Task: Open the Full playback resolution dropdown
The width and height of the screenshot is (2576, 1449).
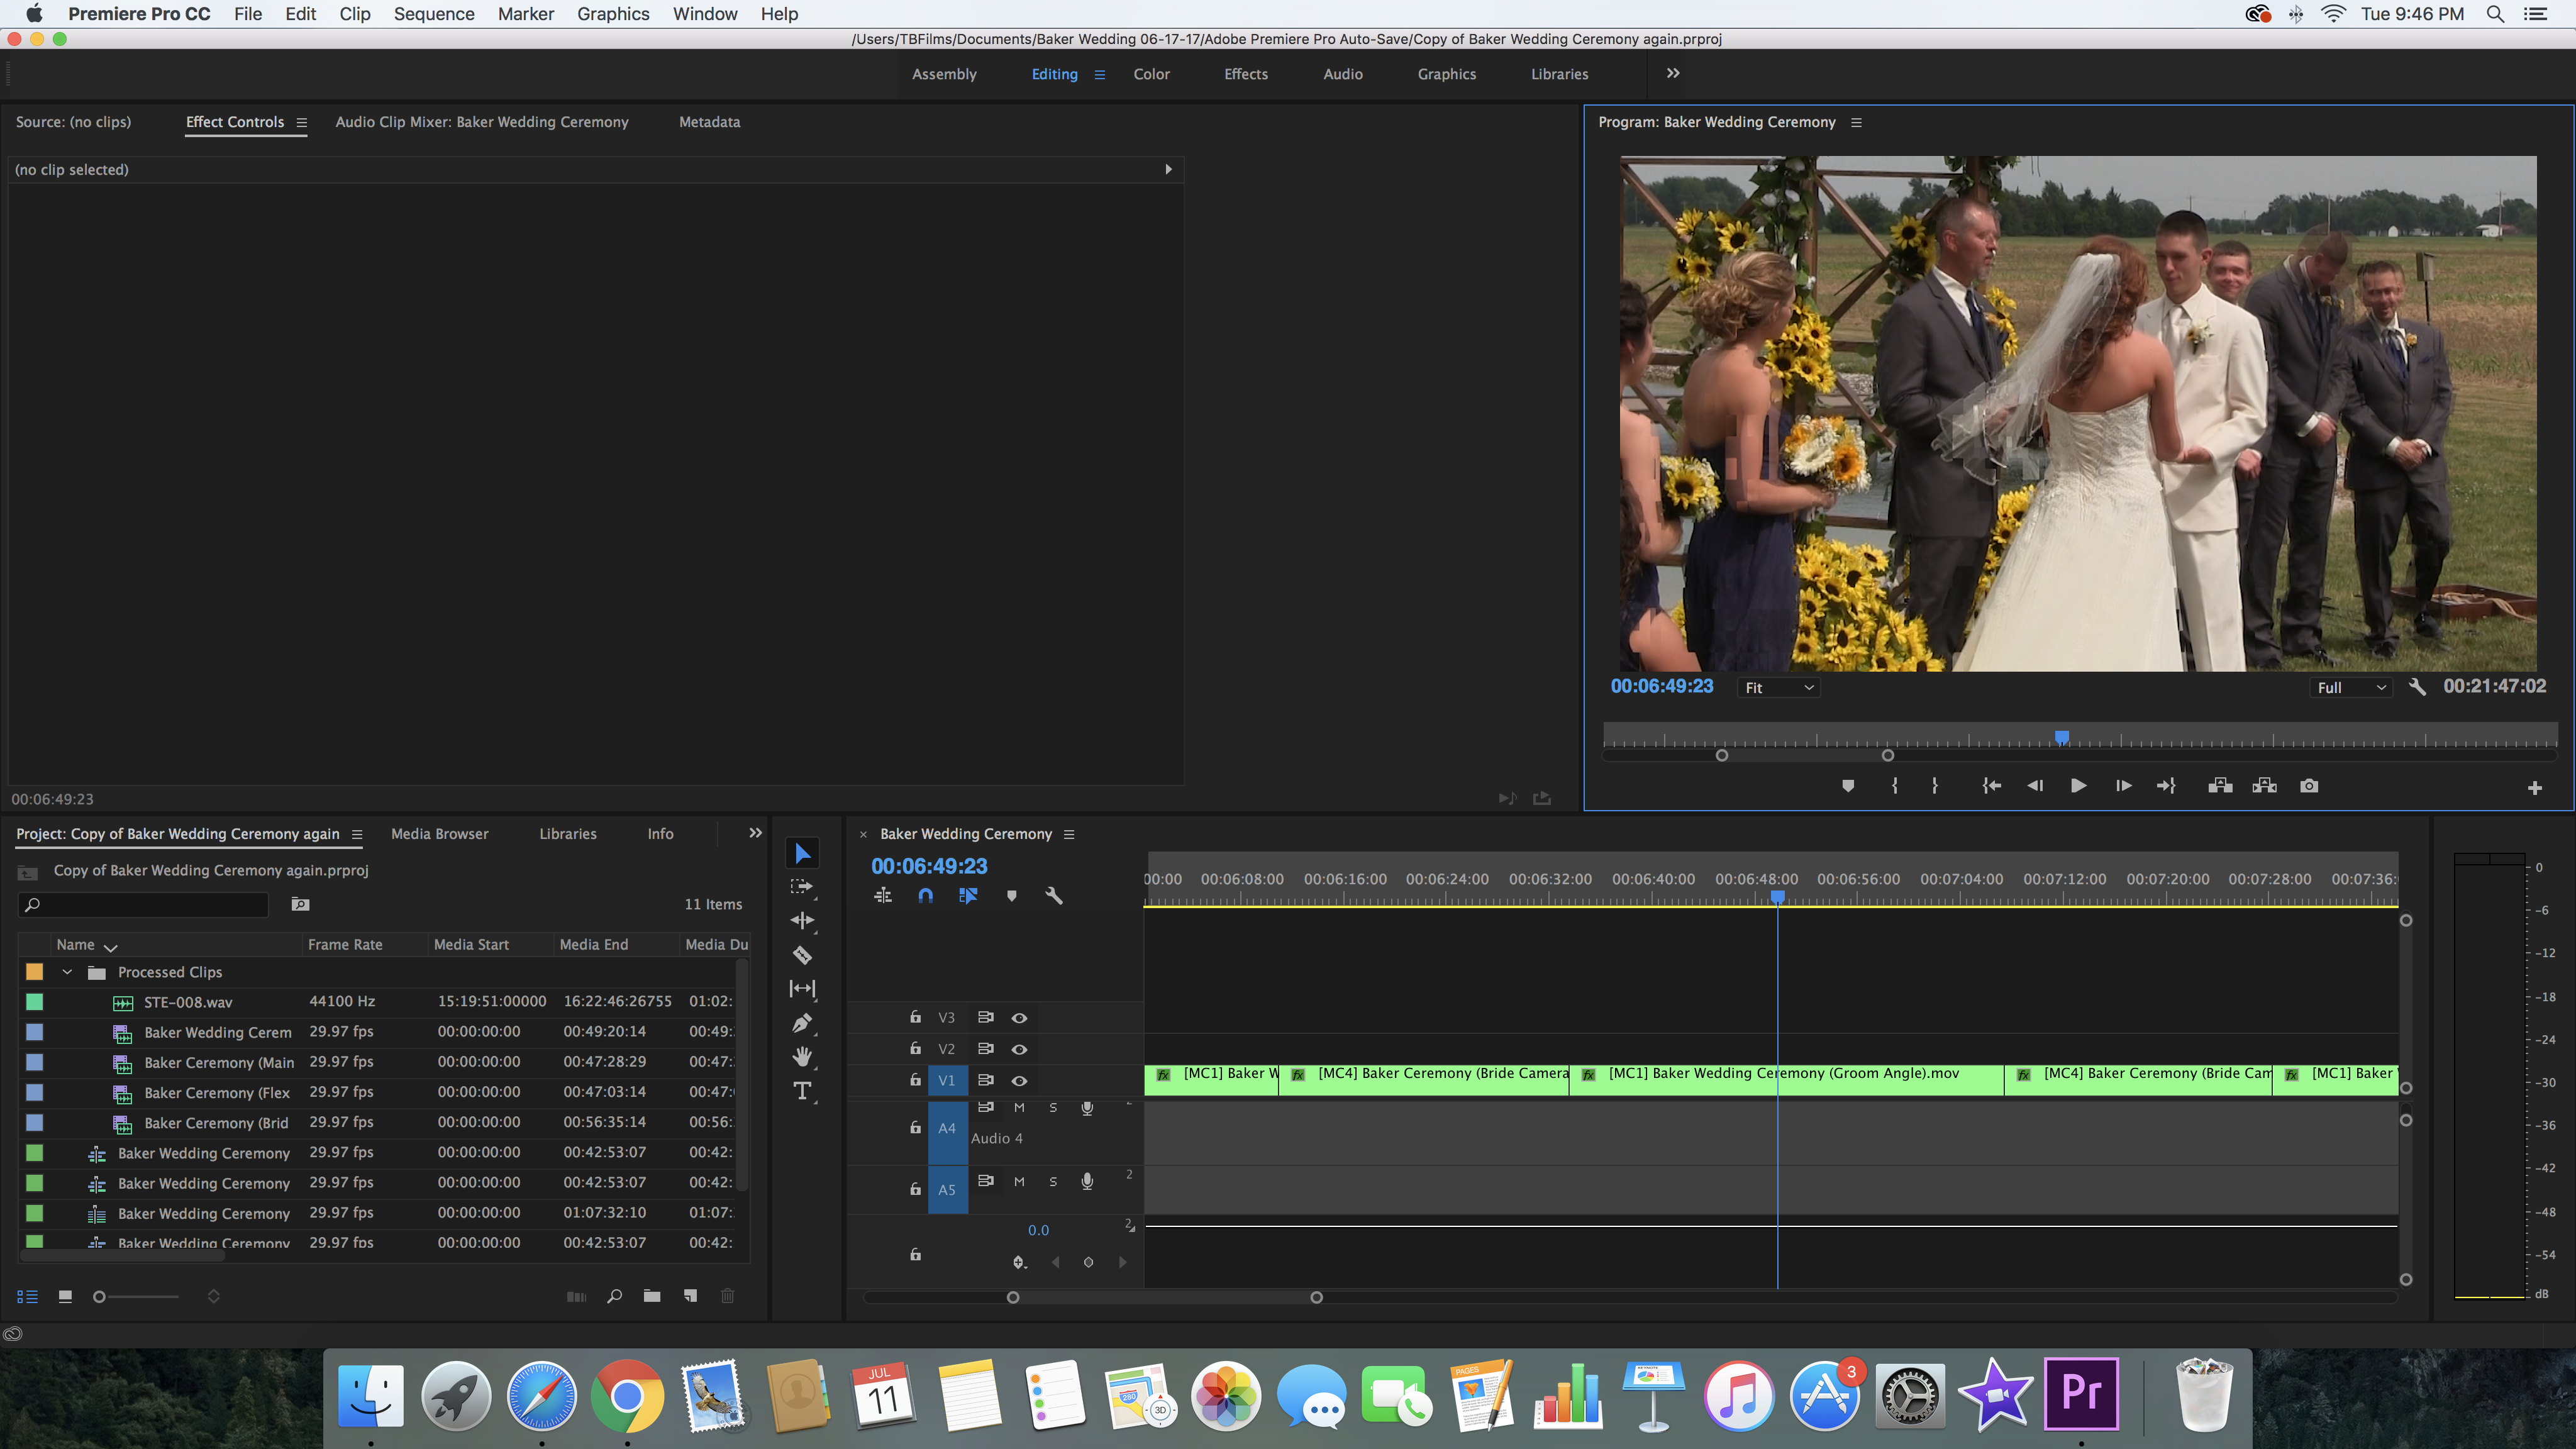Action: tap(2351, 688)
